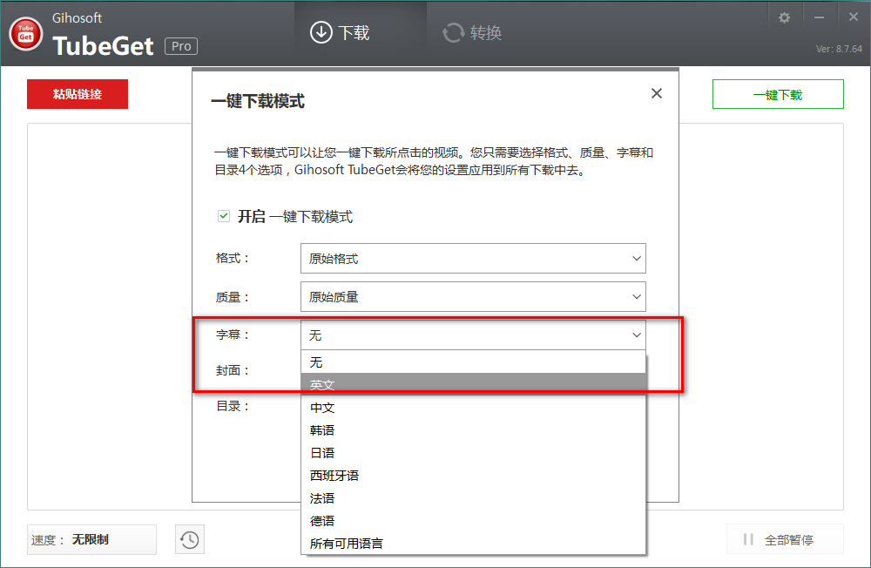Click the 一键下载 button

pos(777,93)
